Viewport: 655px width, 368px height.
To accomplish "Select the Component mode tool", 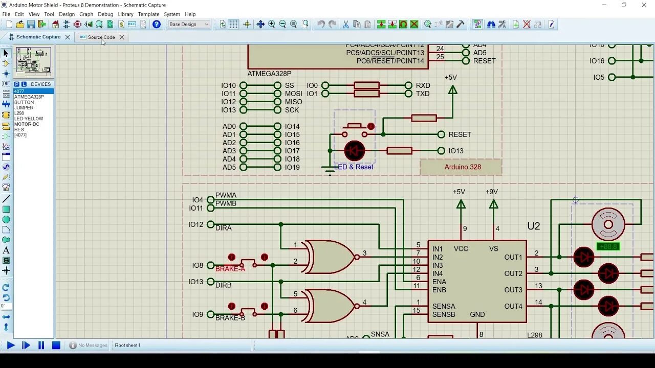I will click(x=6, y=63).
